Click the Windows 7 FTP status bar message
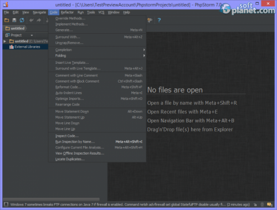The height and width of the screenshot is (210, 277). point(130,204)
